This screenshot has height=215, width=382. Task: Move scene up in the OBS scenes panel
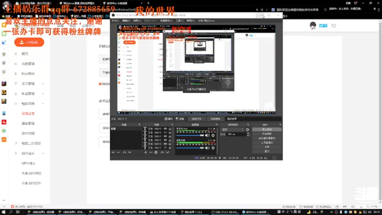coord(125,152)
